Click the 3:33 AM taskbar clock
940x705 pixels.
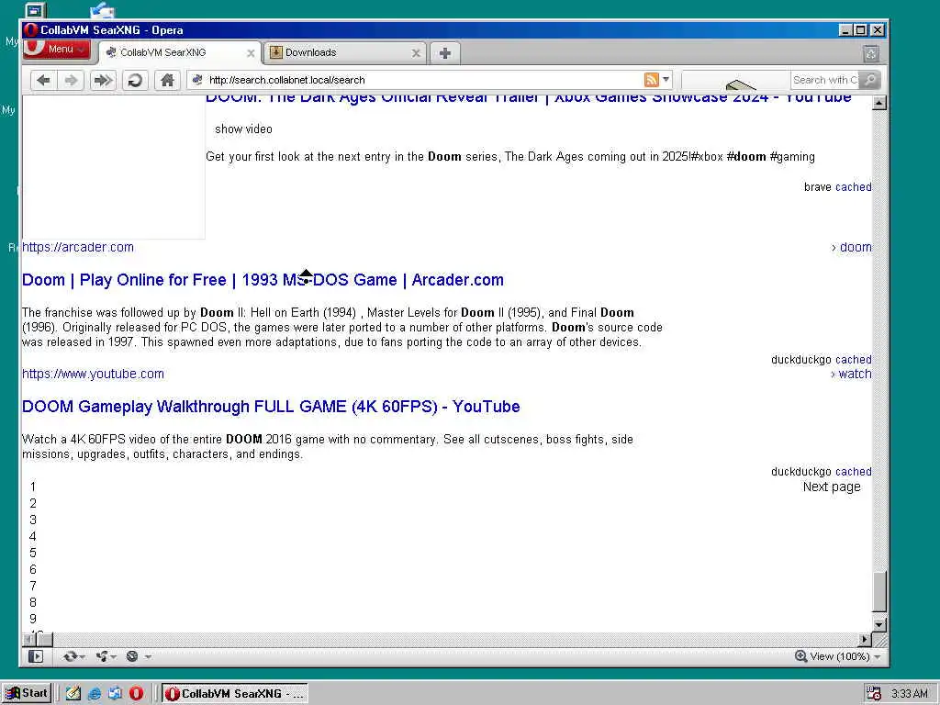point(909,694)
